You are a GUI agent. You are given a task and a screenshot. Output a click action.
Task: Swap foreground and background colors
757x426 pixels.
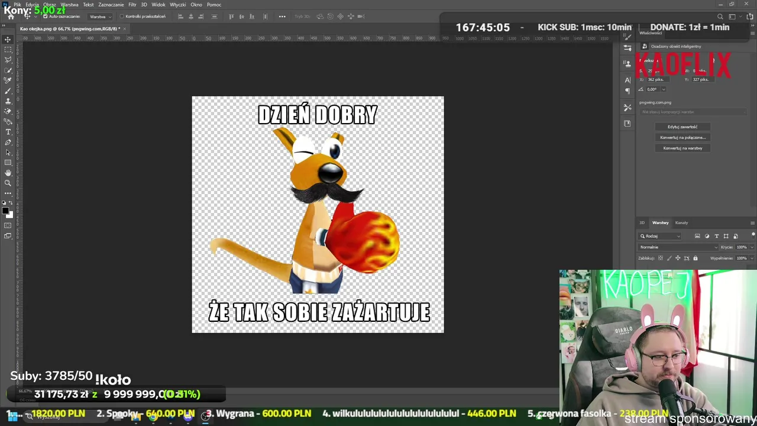coord(11,203)
